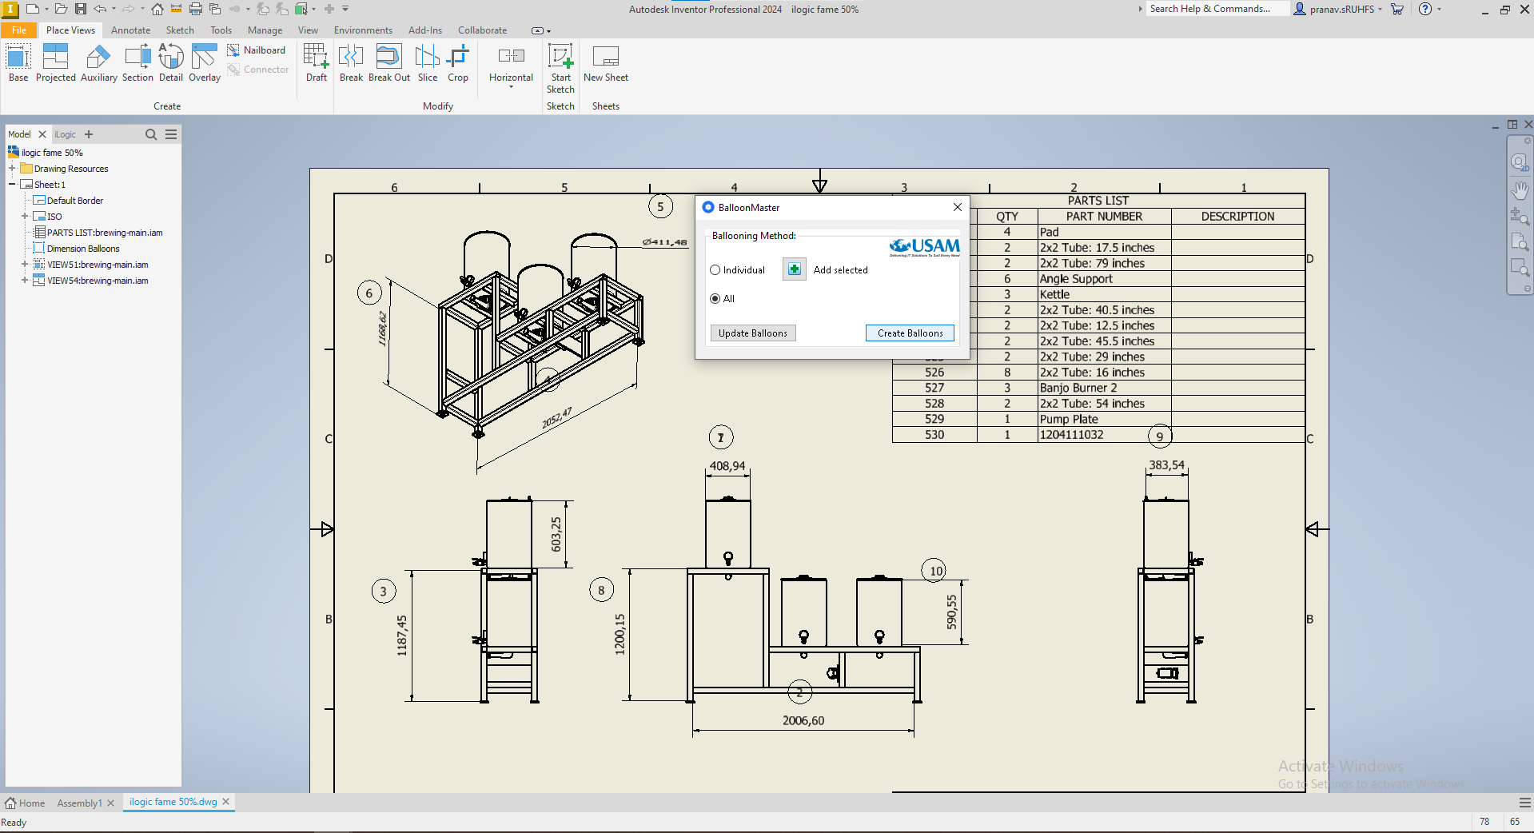The width and height of the screenshot is (1534, 833).
Task: Select the Individual ballooning method
Action: (715, 270)
